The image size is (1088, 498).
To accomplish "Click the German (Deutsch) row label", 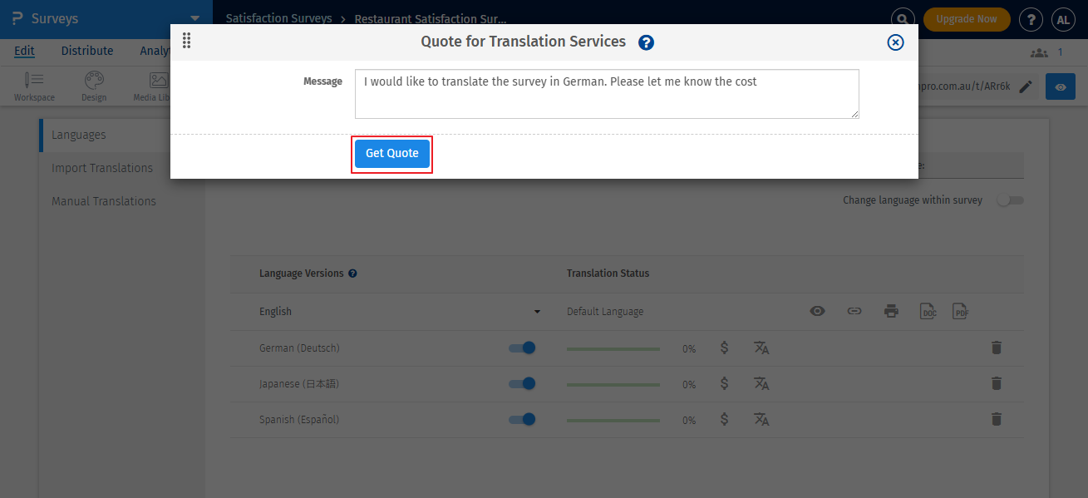I will pos(299,348).
